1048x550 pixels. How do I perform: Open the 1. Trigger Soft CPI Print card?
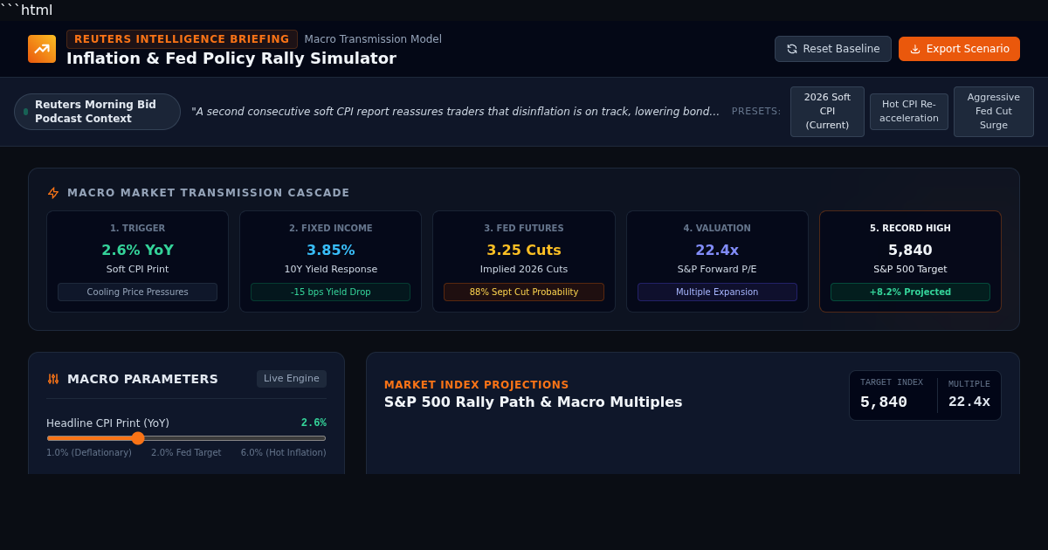[137, 262]
